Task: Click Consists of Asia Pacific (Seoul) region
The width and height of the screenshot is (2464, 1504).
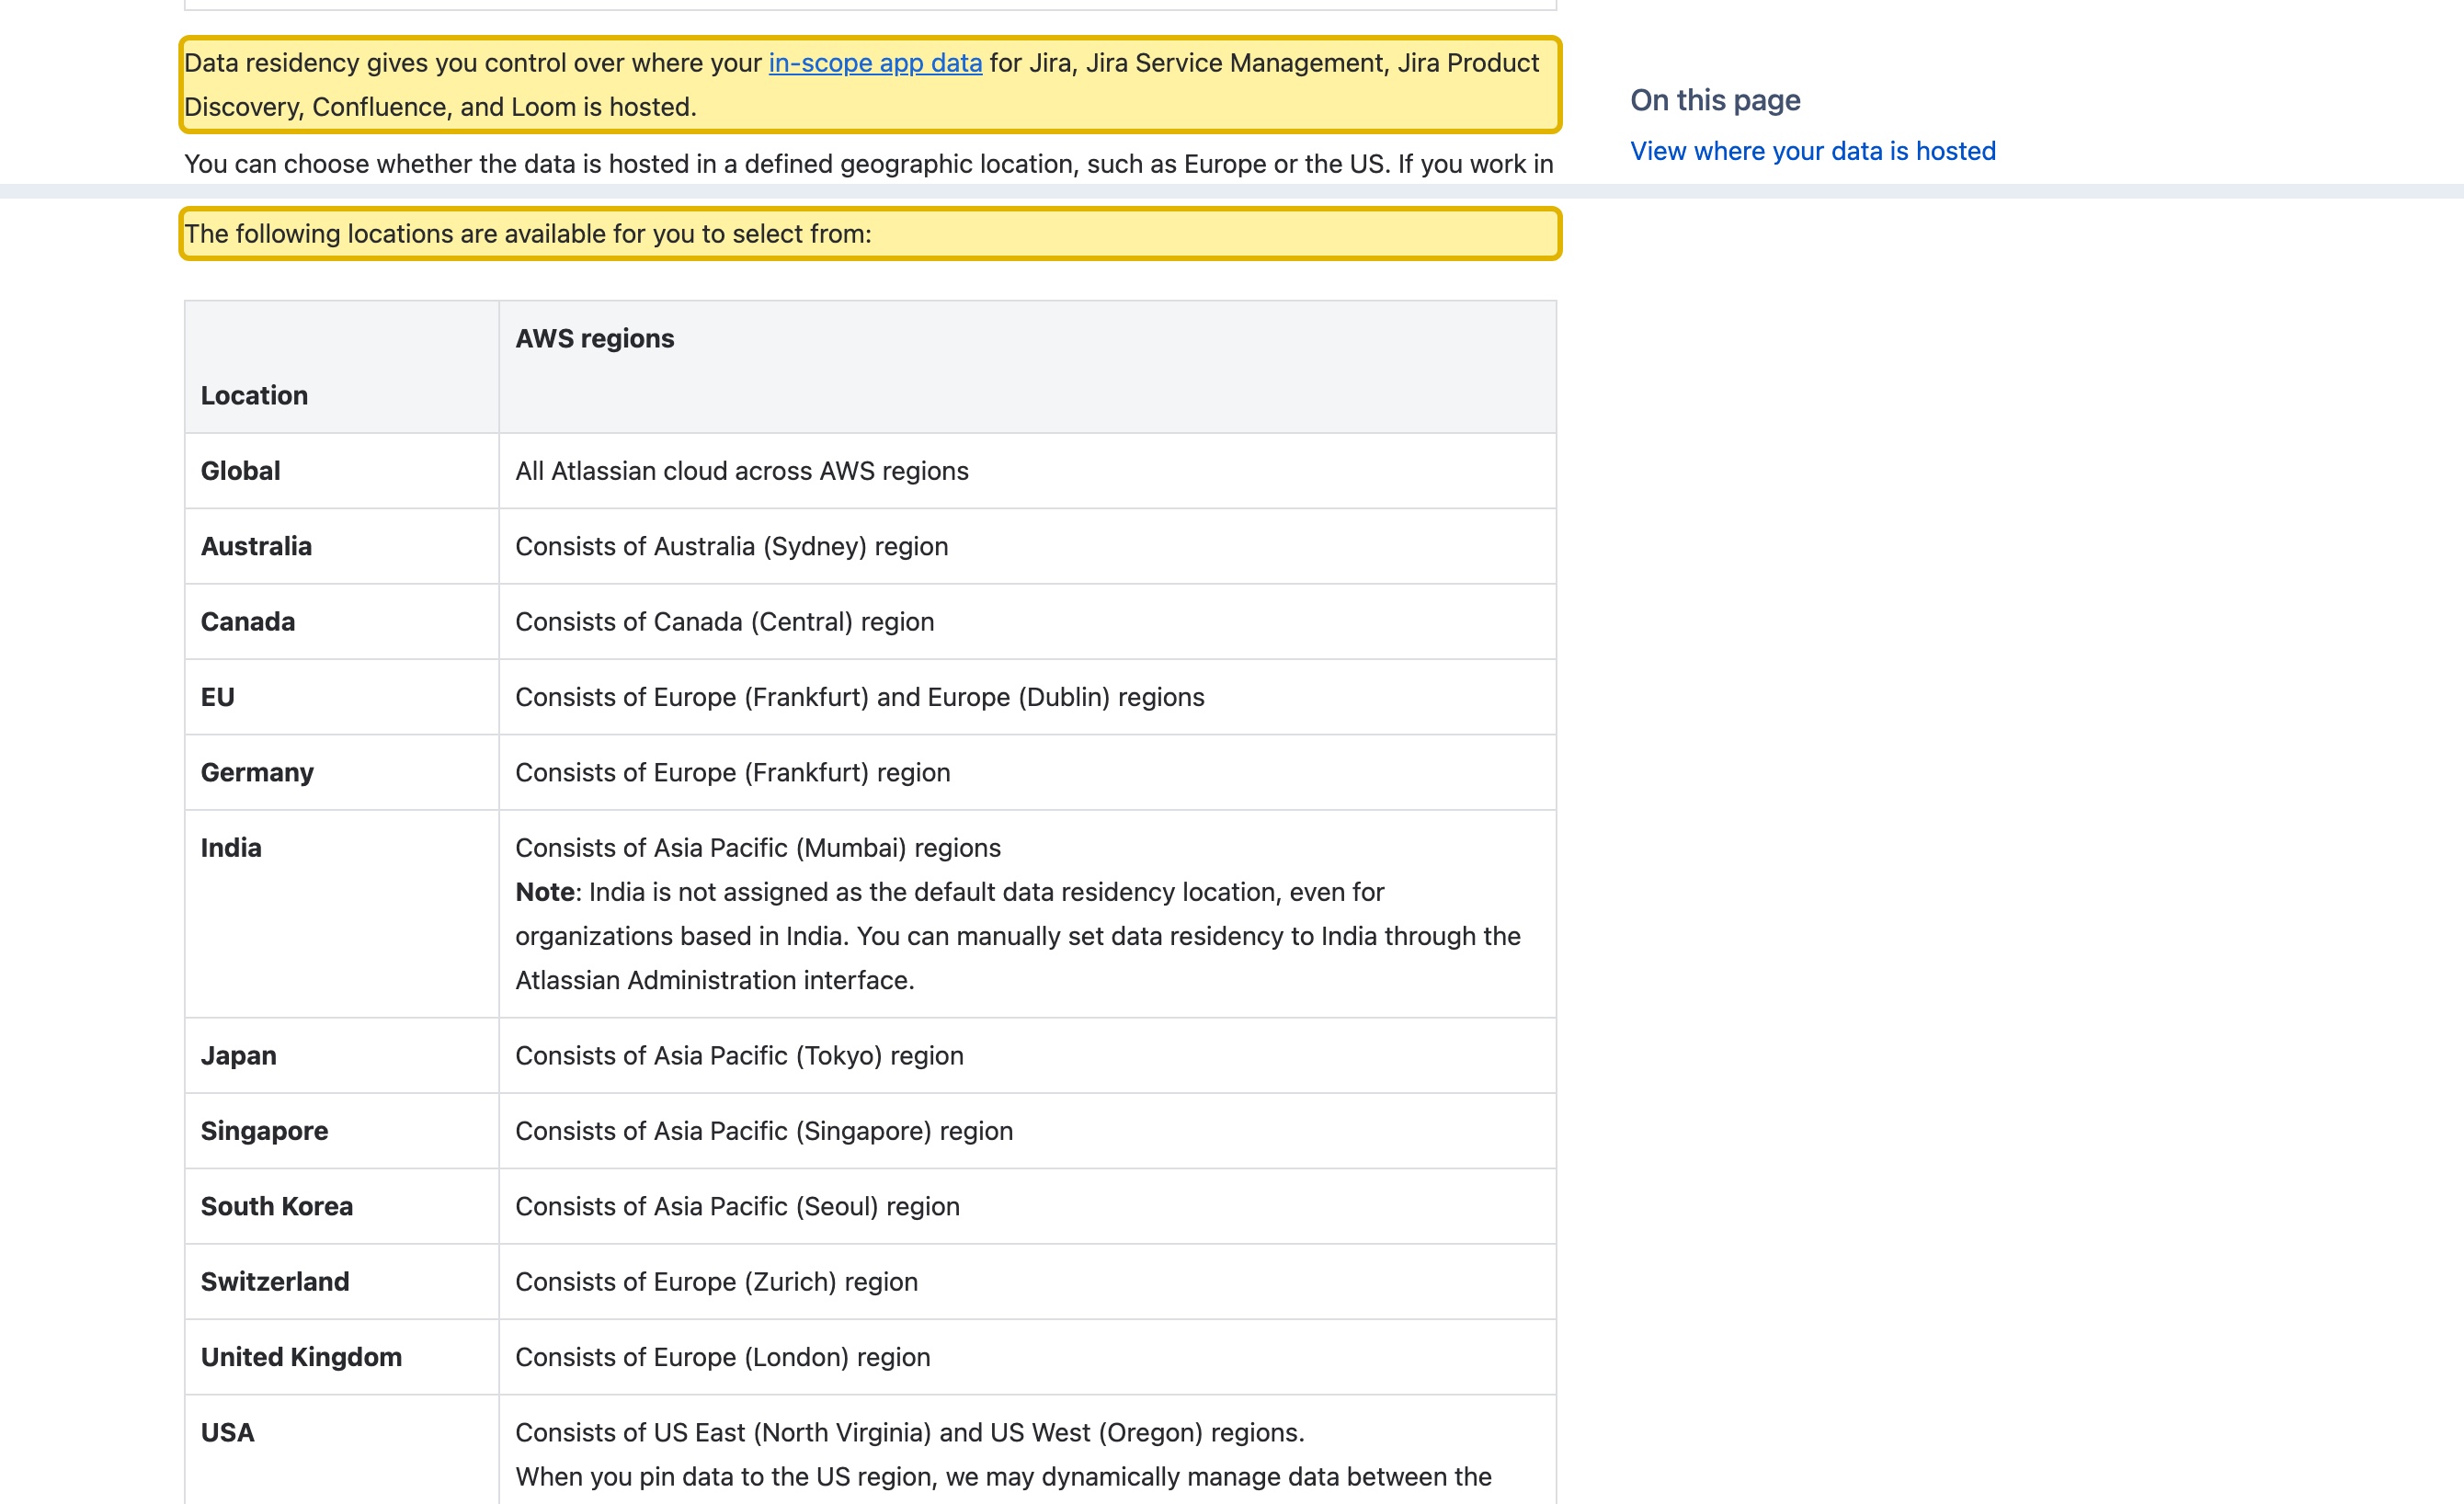Action: point(737,1206)
